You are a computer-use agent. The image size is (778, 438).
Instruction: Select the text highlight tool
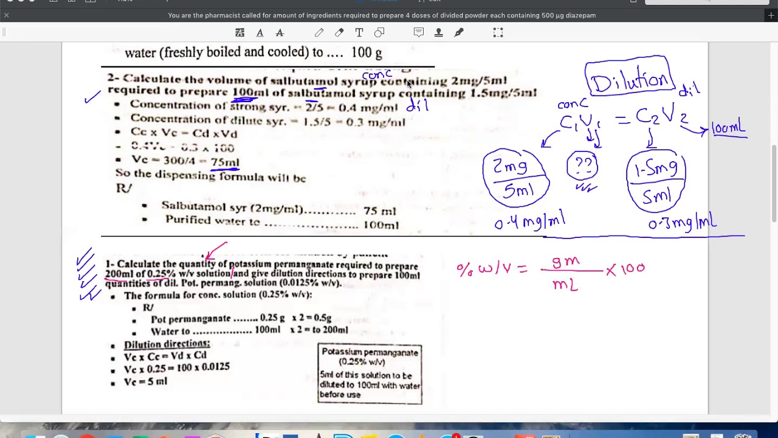coord(240,33)
